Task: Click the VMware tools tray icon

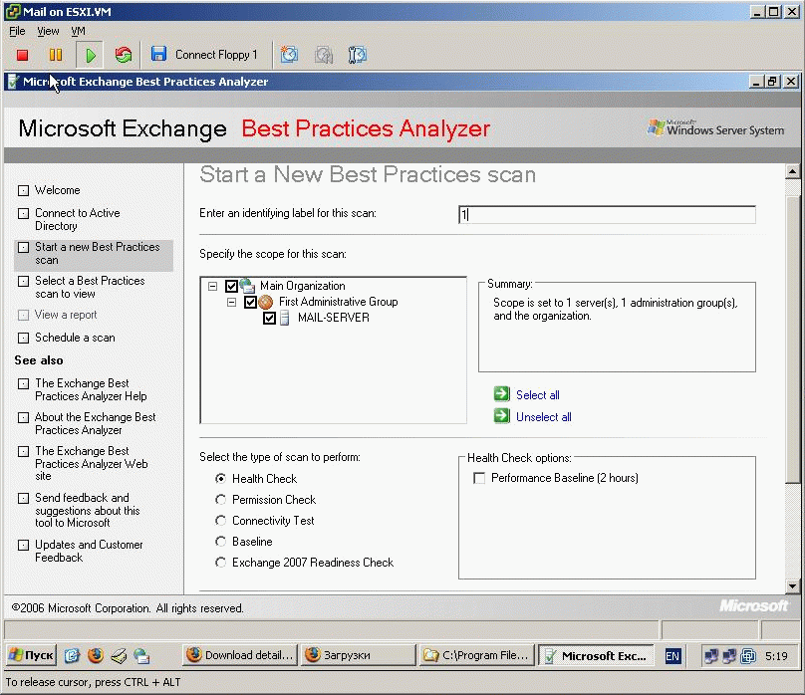Action: click(x=748, y=655)
